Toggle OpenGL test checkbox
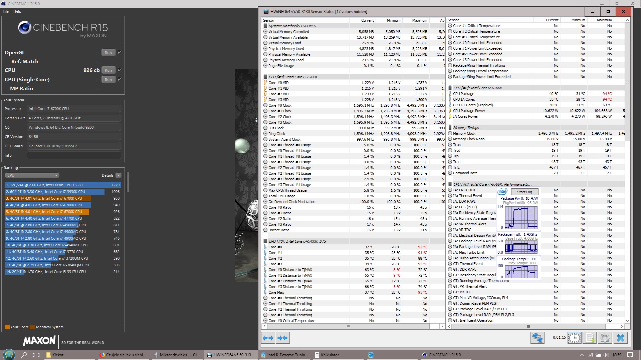This screenshot has width=641, height=360. [x=120, y=52]
